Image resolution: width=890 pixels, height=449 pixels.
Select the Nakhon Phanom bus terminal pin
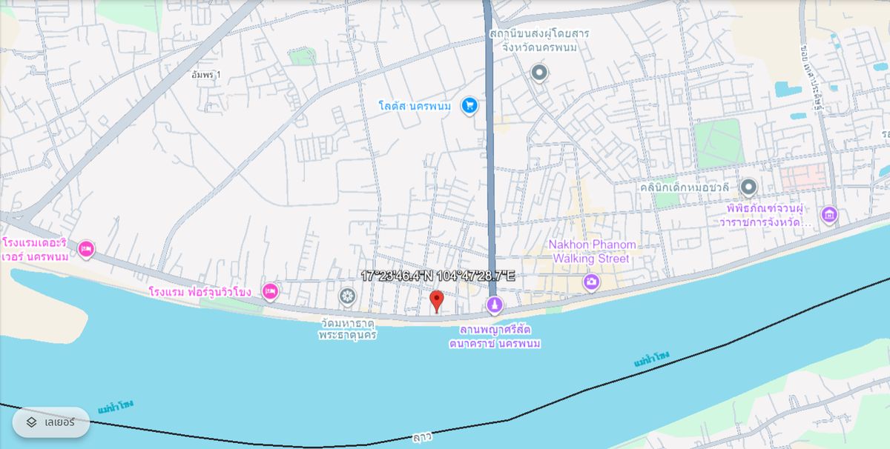pyautogui.click(x=539, y=73)
